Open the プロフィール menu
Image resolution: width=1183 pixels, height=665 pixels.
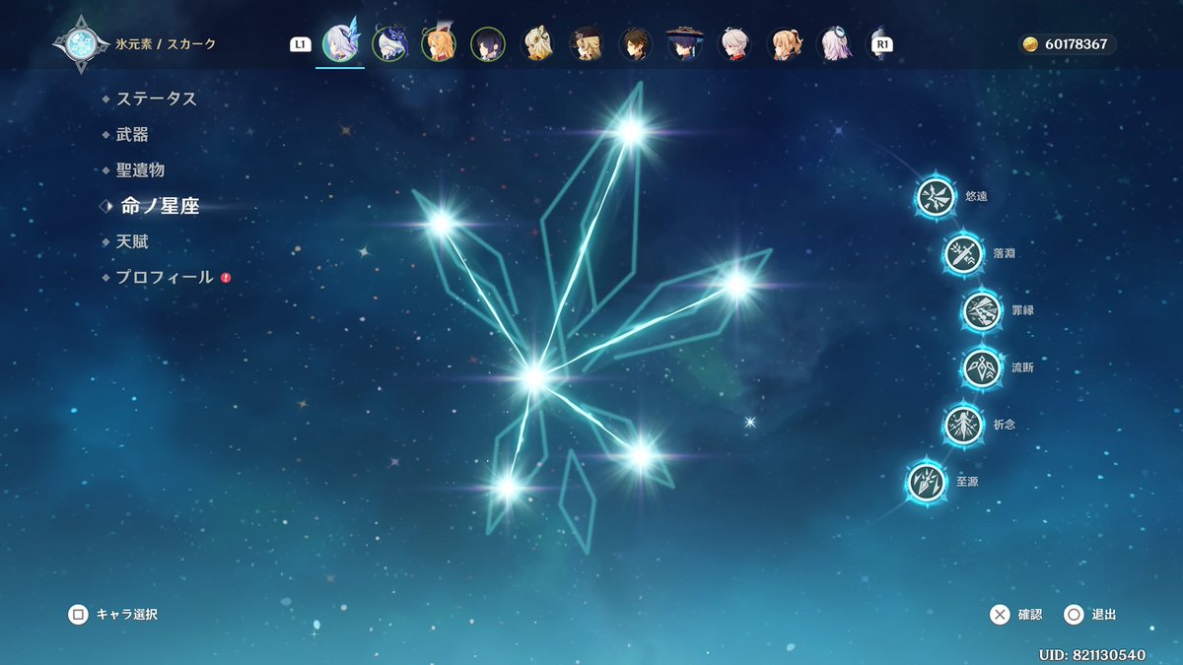point(164,278)
